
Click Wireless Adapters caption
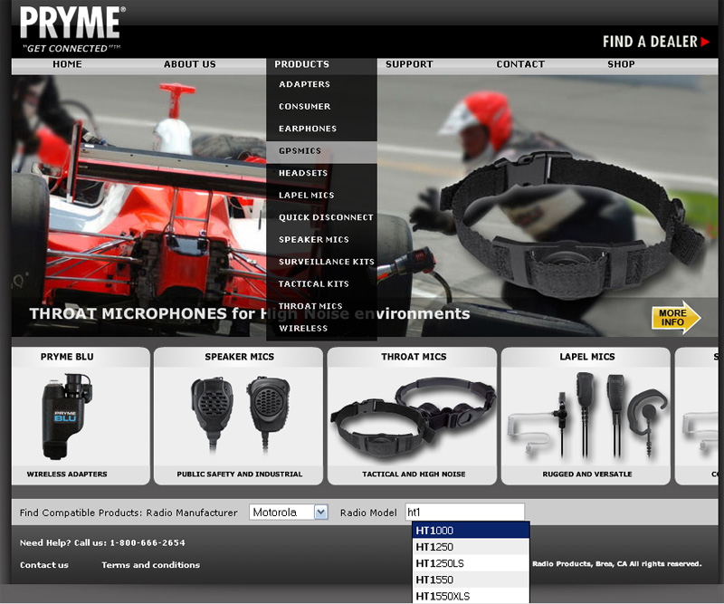coord(67,475)
